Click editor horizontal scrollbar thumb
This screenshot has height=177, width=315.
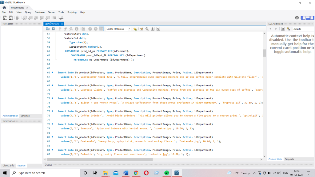click(100, 159)
